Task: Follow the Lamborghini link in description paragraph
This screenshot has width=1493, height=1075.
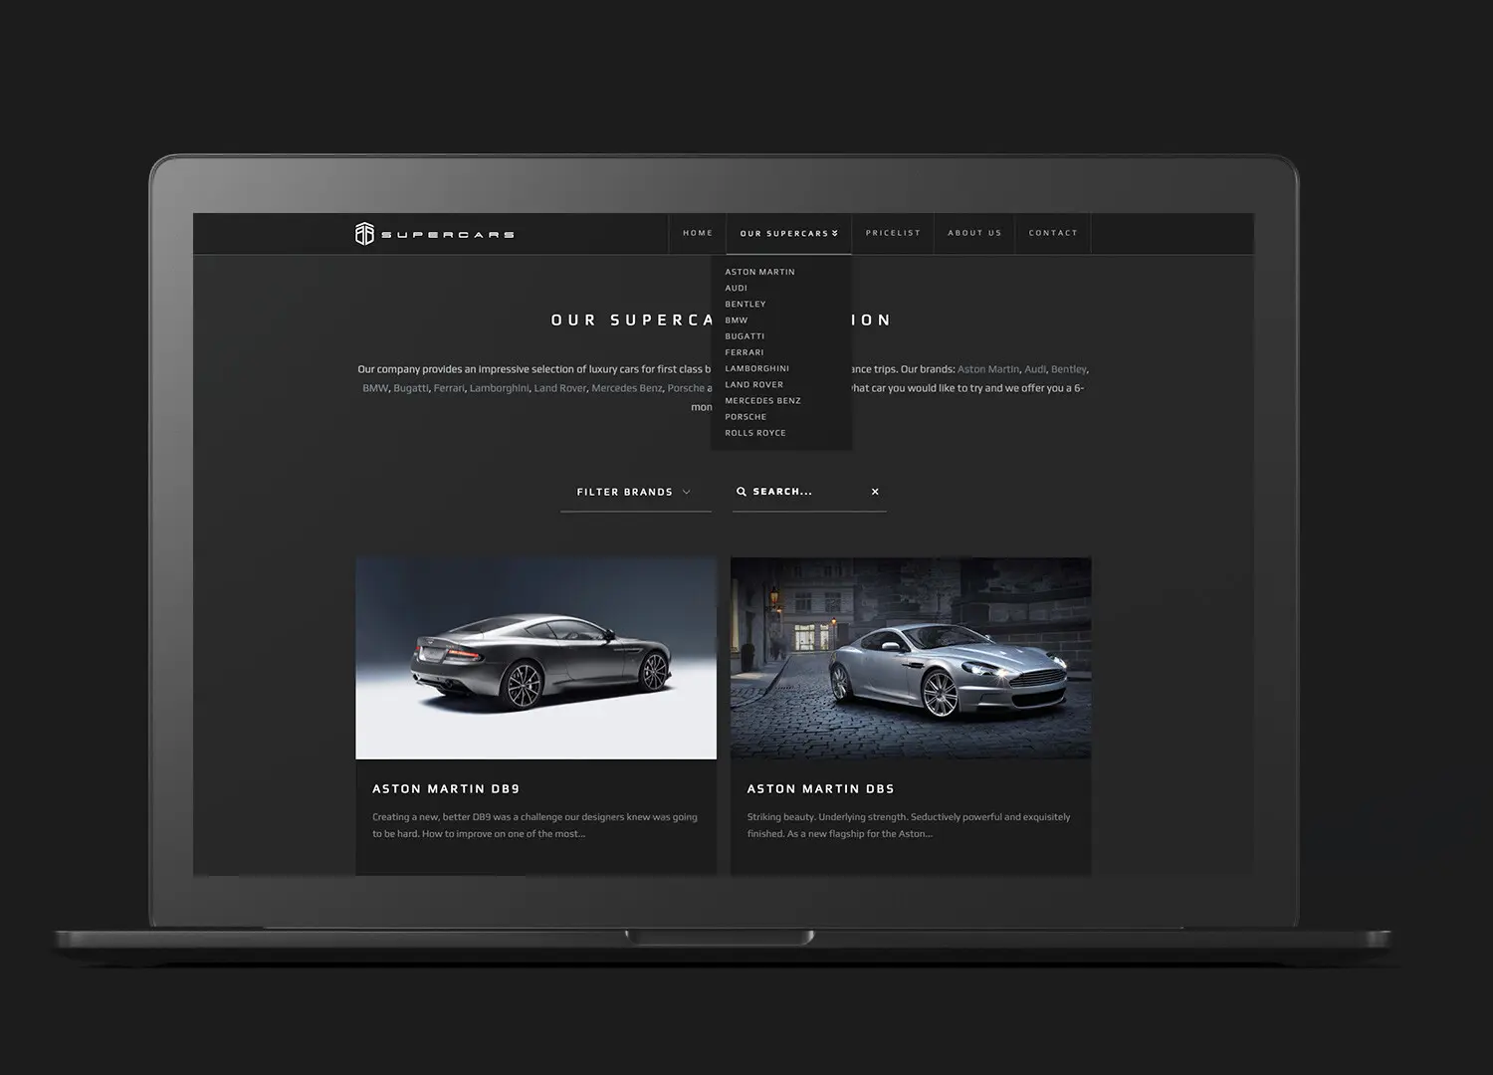Action: (499, 388)
